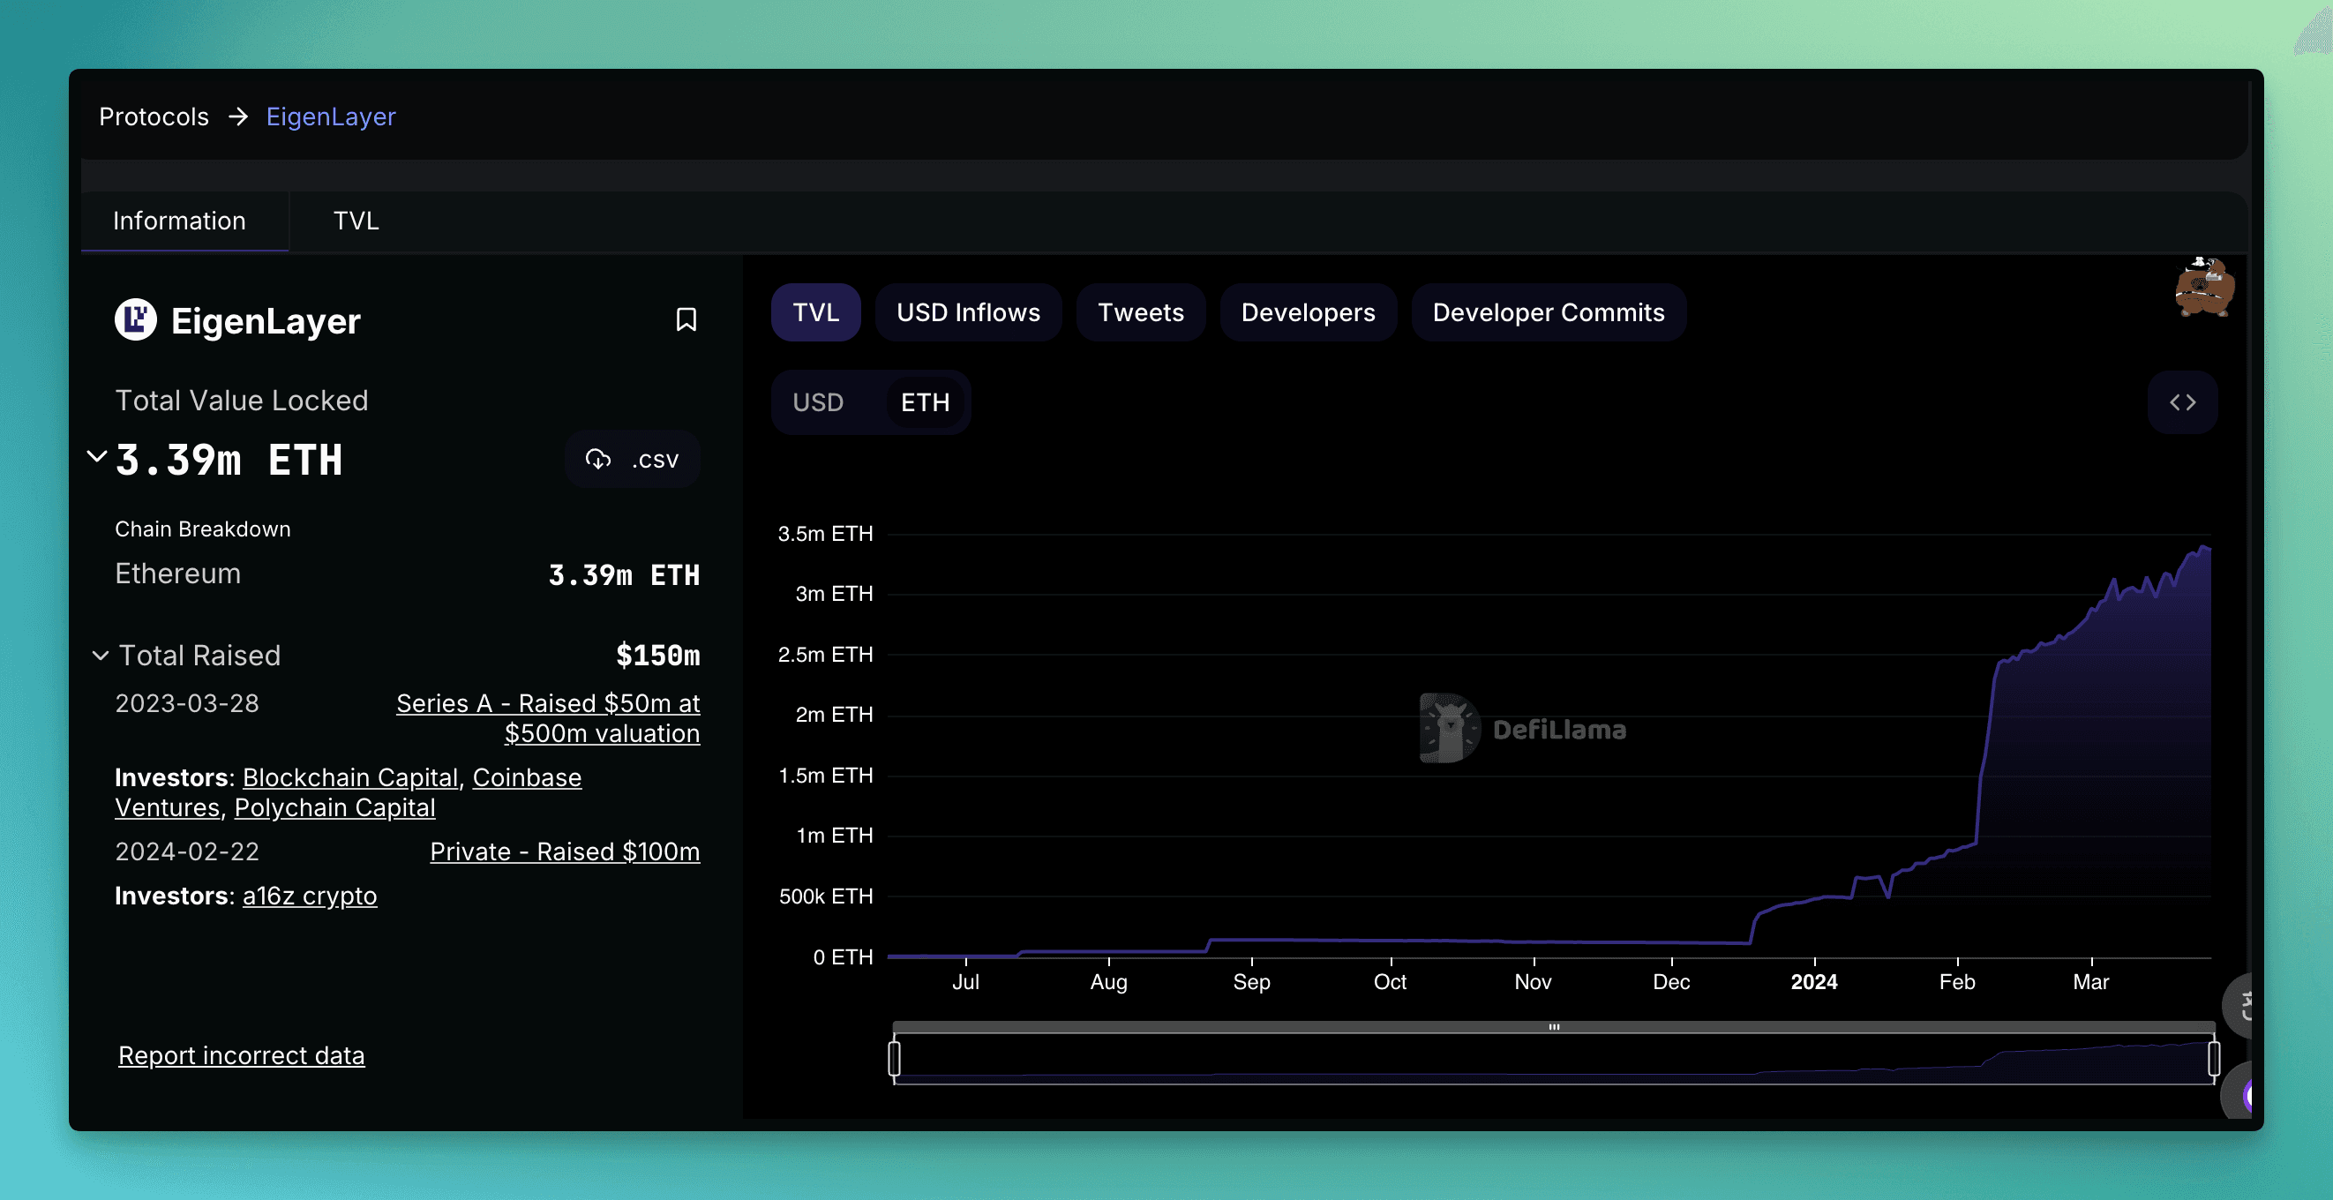2333x1200 pixels.
Task: Click the USD Inflows button
Action: click(968, 312)
